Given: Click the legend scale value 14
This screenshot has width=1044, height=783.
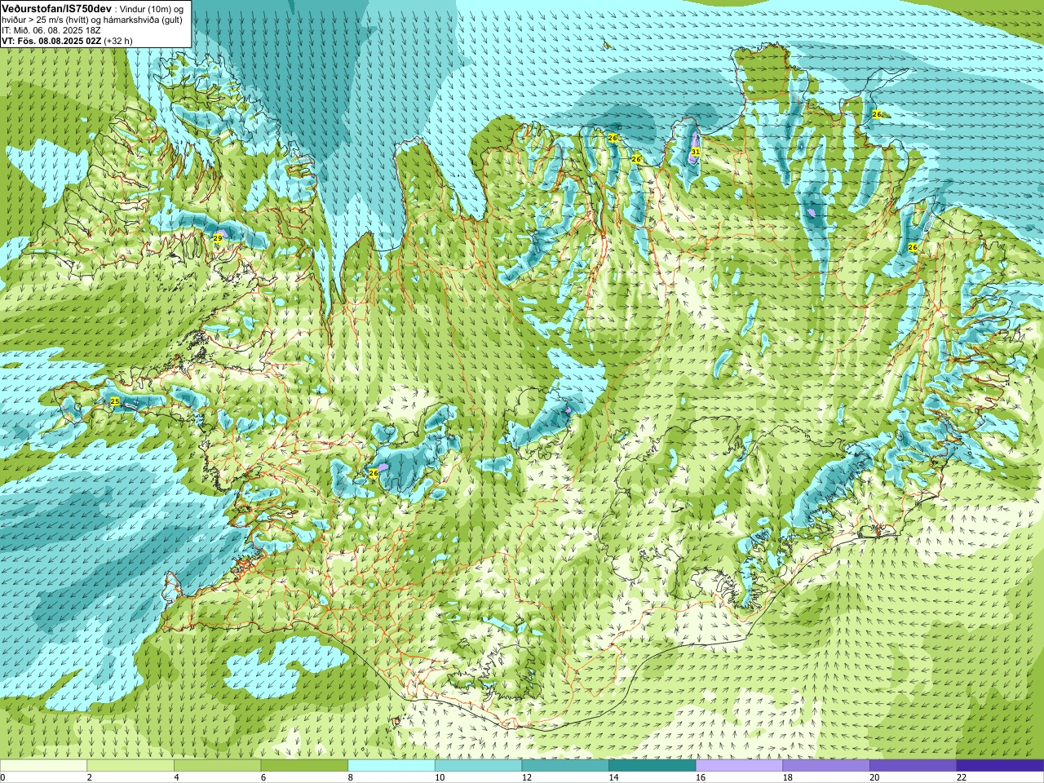Looking at the screenshot, I should point(613,778).
